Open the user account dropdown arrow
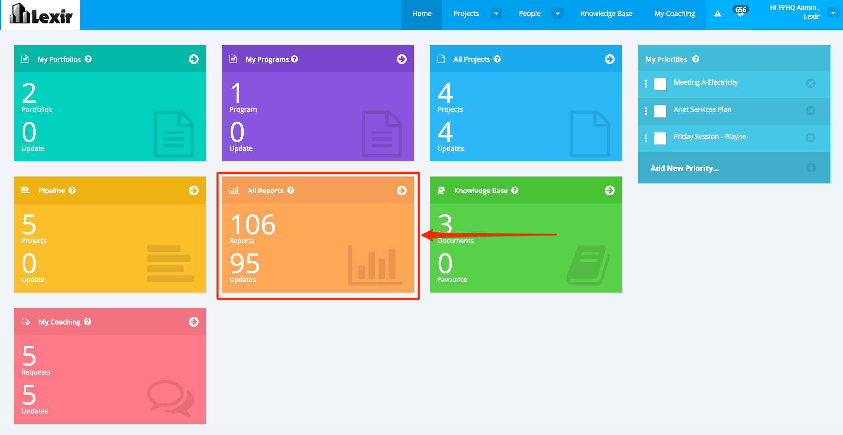 [x=833, y=13]
